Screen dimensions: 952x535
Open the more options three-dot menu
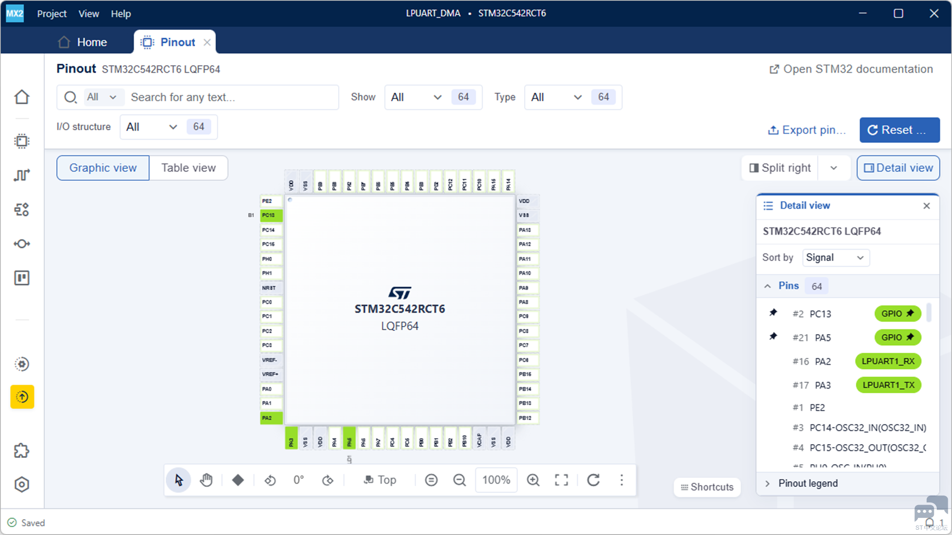click(x=622, y=480)
